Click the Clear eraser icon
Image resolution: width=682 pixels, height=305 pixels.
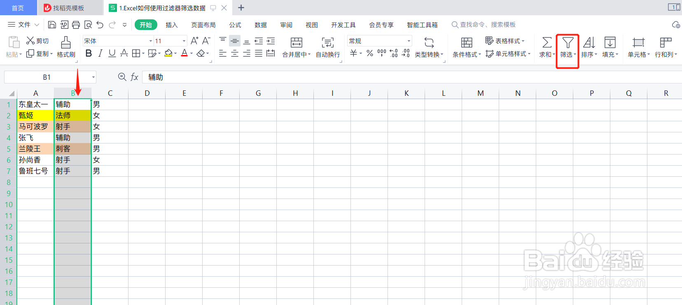tap(201, 53)
